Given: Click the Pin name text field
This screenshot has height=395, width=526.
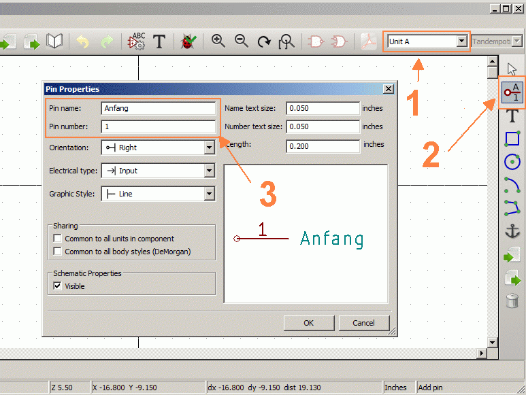Looking at the screenshot, I should pos(158,108).
